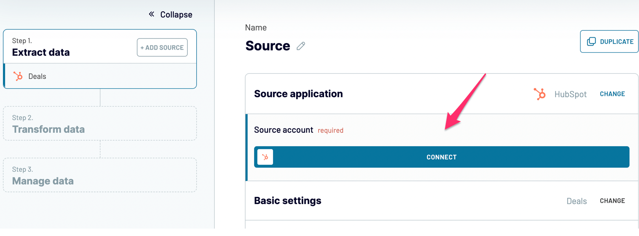Screen dimensions: 639x236
Task: Click the Source name title text
Action: click(x=268, y=46)
